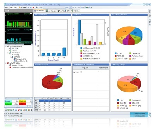This screenshot has width=153, height=133.
Task: Open the empty filter combo box
Action: coord(54,7)
